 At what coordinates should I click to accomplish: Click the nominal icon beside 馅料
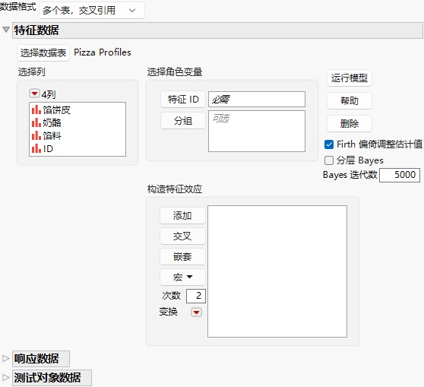click(36, 135)
